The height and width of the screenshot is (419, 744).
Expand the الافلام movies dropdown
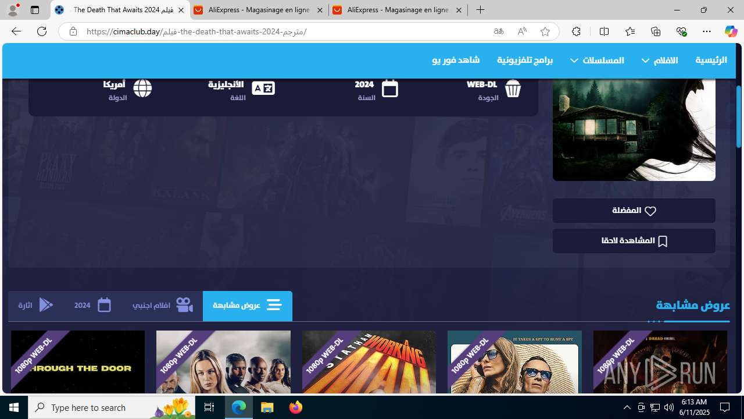660,60
